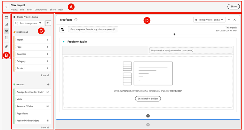Viewport: 244px width, 130px height.
Task: Open the Panels icon in left rail
Action: 7,18
